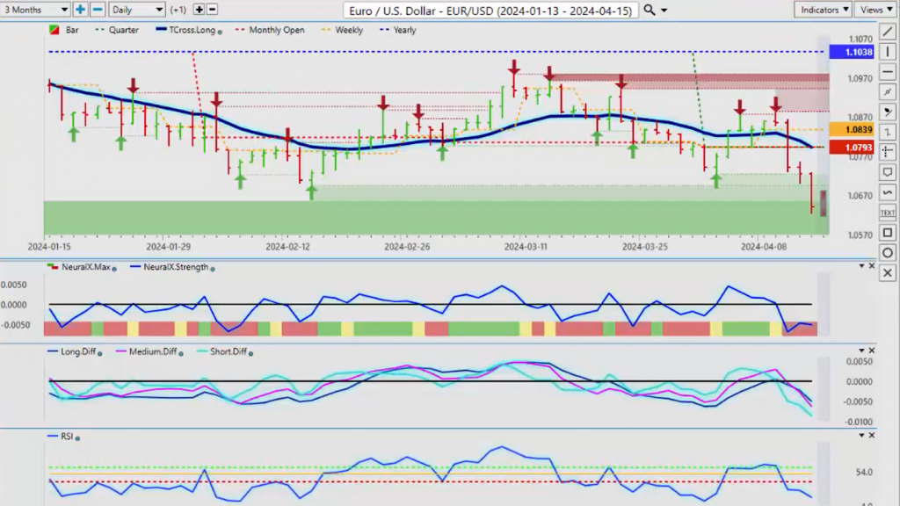The image size is (900, 506).
Task: Toggle the TCross.Long indicator dot
Action: point(220,32)
